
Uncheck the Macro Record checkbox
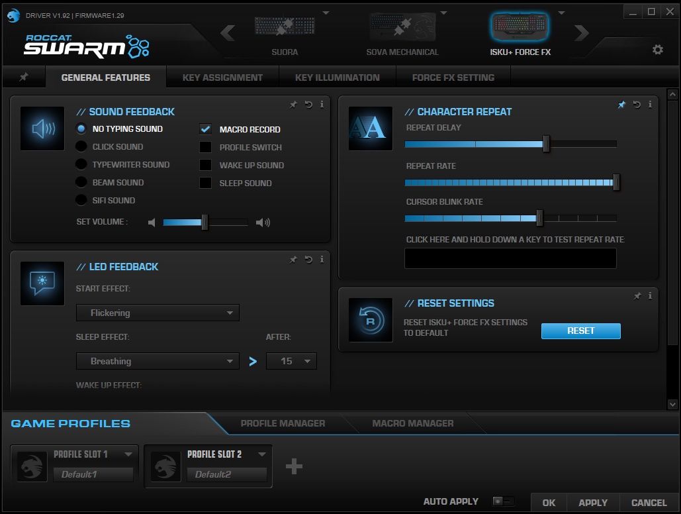(205, 129)
